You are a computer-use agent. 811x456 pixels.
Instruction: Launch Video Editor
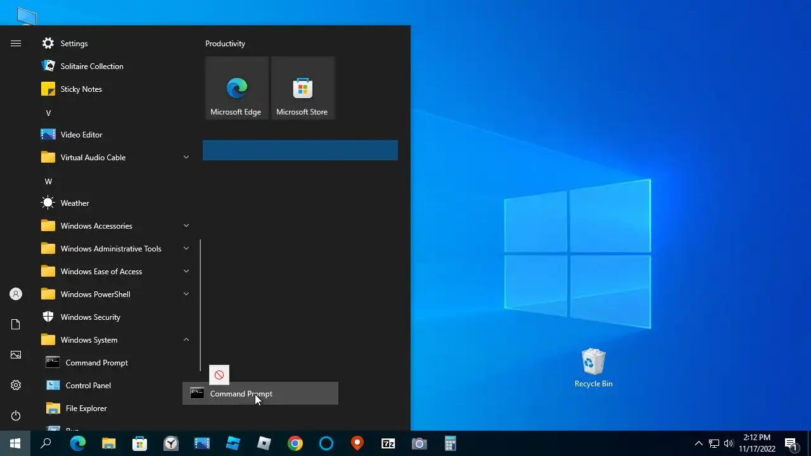point(115,135)
